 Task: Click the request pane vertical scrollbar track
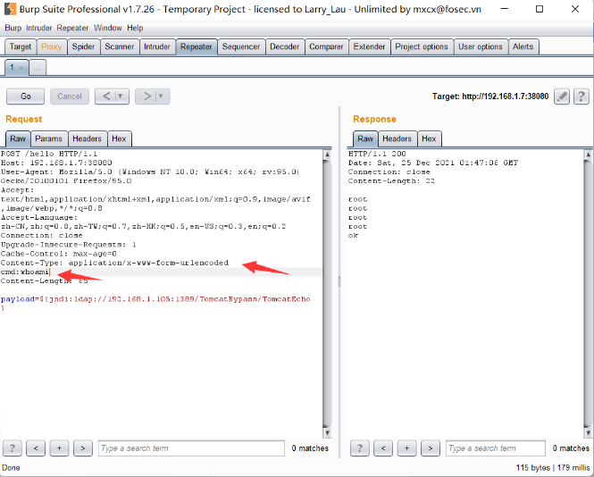point(327,294)
